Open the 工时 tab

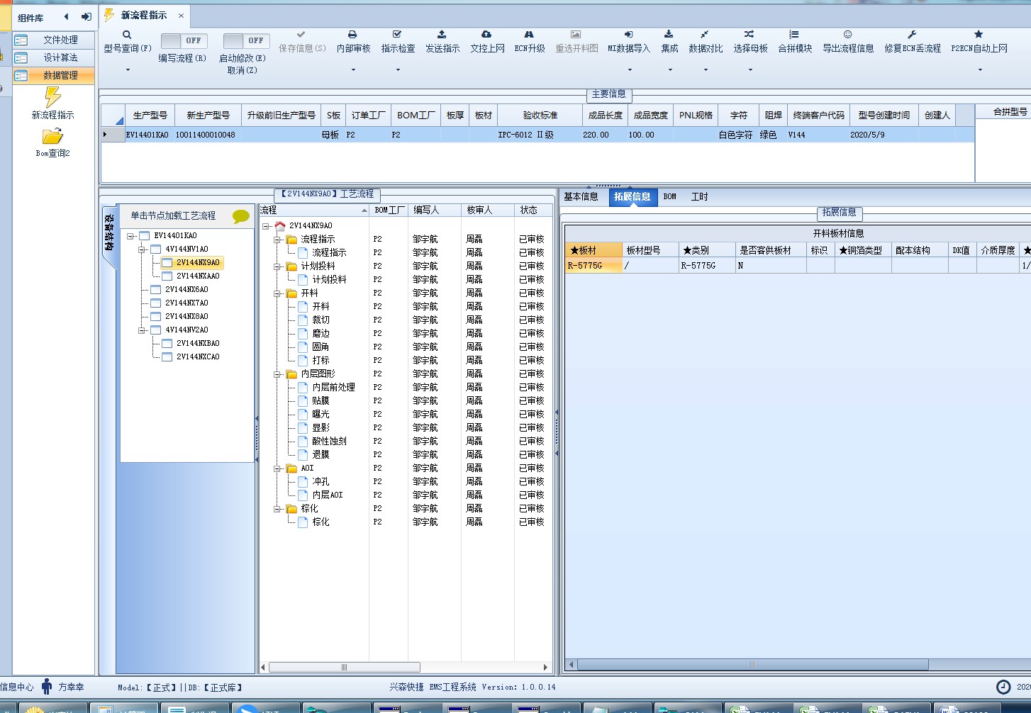699,197
